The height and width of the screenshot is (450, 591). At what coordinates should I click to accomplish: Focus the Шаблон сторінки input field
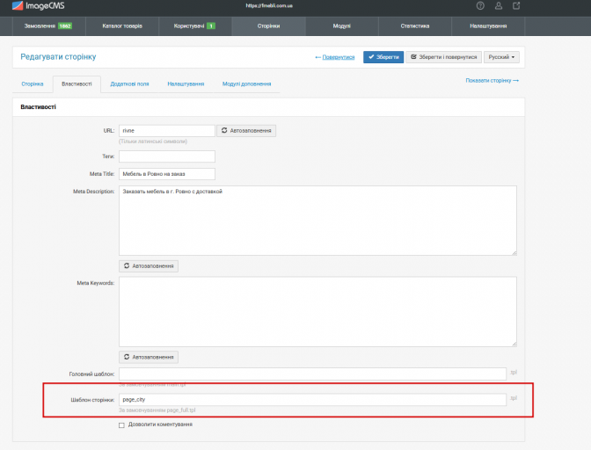(312, 400)
